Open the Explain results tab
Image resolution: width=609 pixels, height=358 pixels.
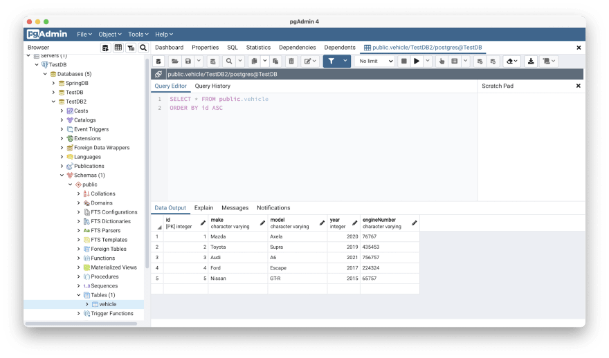203,208
